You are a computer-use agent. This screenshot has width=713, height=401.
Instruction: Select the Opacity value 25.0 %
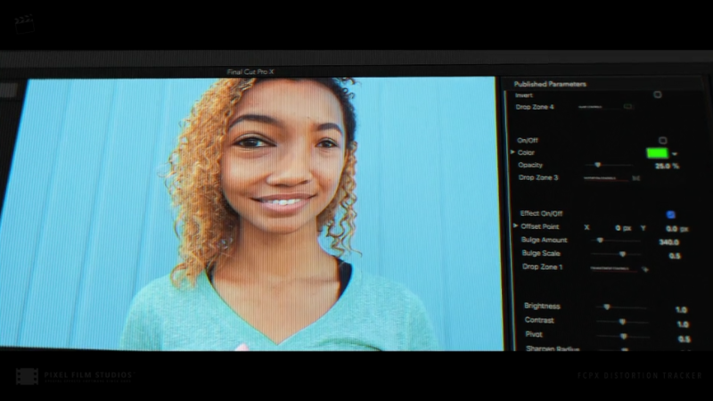[667, 166]
